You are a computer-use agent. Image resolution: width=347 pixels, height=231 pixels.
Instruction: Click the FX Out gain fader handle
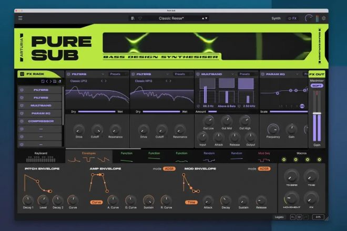pos(317,113)
